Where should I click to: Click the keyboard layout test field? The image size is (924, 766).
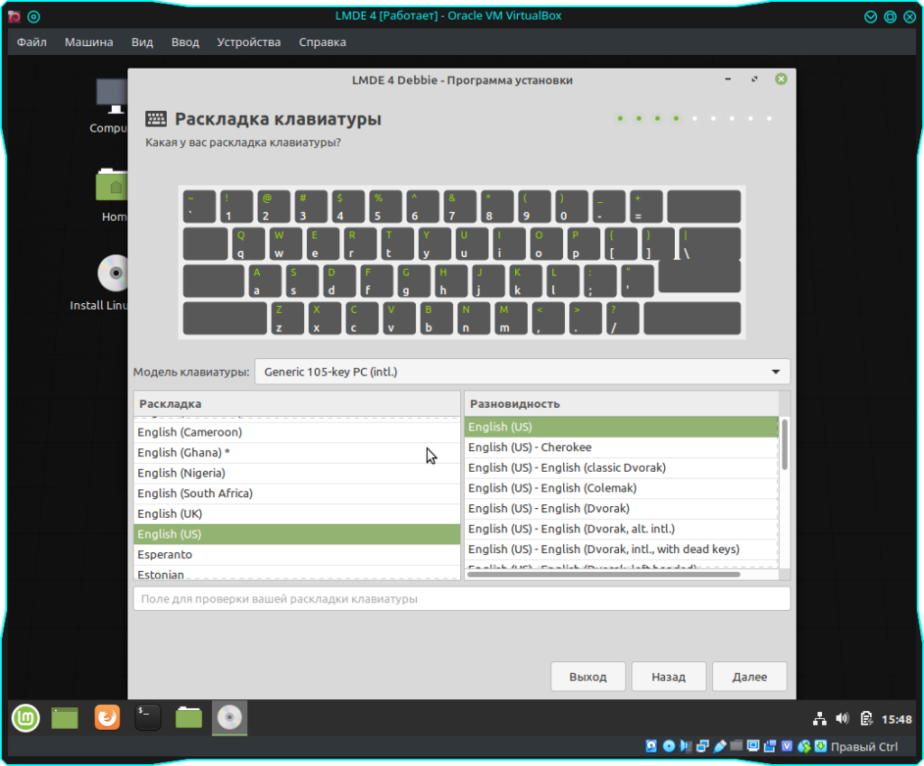click(x=461, y=599)
